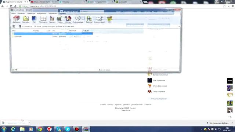Click the VK search field in page header
Viewport: 235px width, 132px height.
click(92, 11)
